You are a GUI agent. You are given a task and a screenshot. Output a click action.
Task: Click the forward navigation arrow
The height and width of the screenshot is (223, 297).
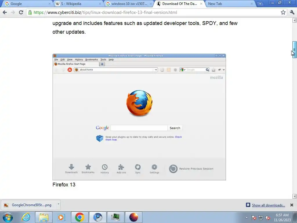pos(13,12)
